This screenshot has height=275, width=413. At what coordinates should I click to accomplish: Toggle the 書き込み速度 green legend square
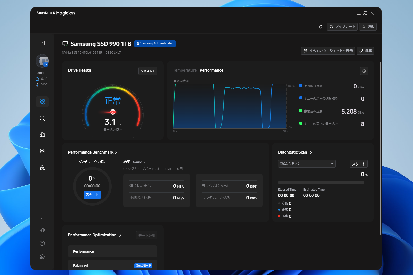(x=301, y=111)
